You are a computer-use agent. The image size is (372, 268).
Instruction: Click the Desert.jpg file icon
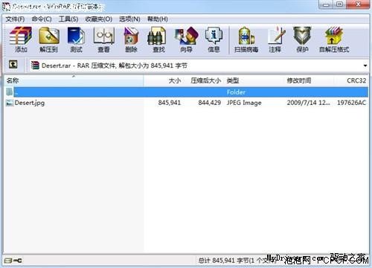10,103
